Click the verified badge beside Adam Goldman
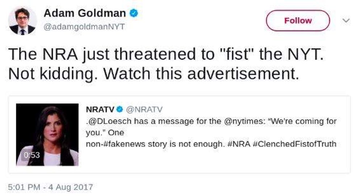Image resolution: width=355 pixels, height=196 pixels. point(134,14)
